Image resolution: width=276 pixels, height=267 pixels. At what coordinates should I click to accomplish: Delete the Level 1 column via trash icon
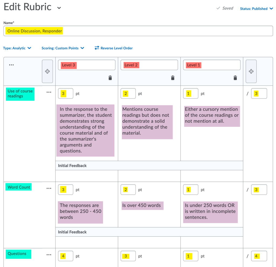click(x=235, y=78)
